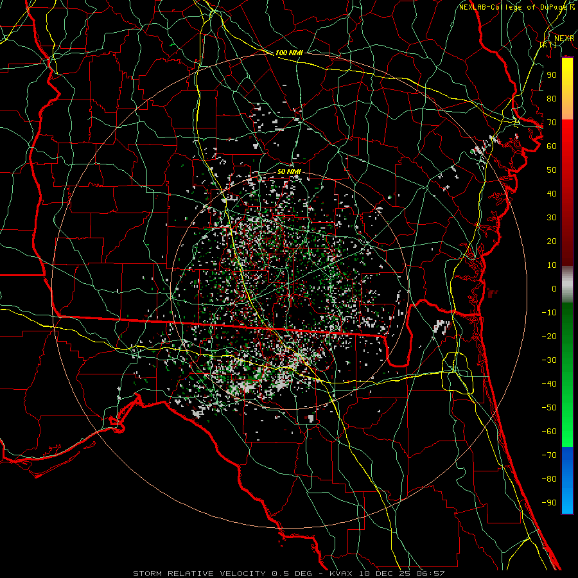Select the 30 value on the velocity scale
The width and height of the screenshot is (578, 578).
[552, 218]
